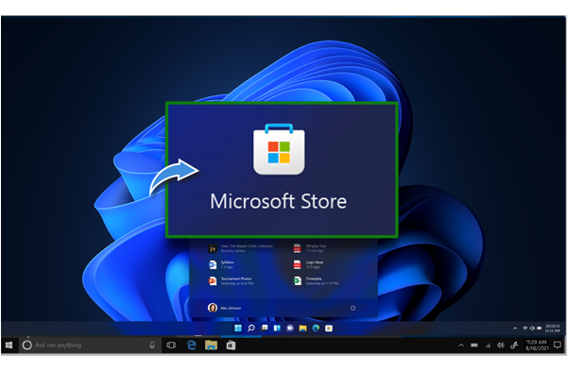Open Widgets on the Windows 11 taskbar

click(x=277, y=328)
